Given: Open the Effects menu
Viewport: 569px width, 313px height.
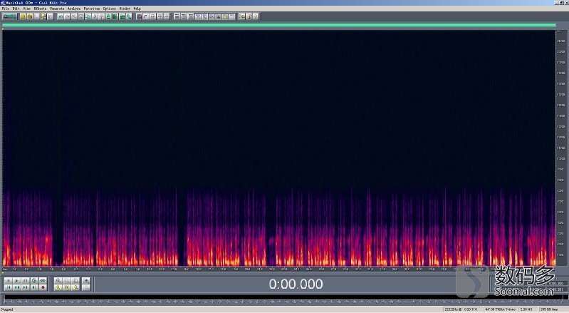Looking at the screenshot, I should [x=41, y=9].
